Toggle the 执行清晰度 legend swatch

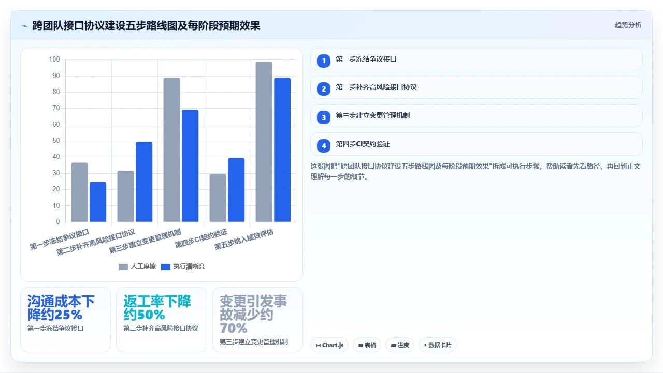click(x=166, y=266)
